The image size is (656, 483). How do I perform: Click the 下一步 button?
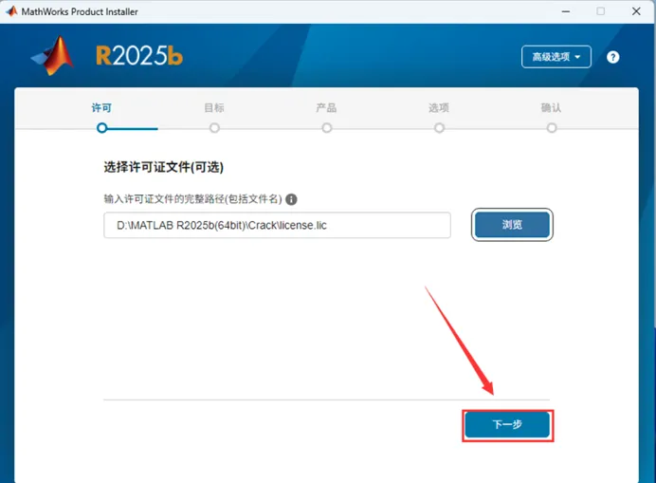[x=507, y=425]
